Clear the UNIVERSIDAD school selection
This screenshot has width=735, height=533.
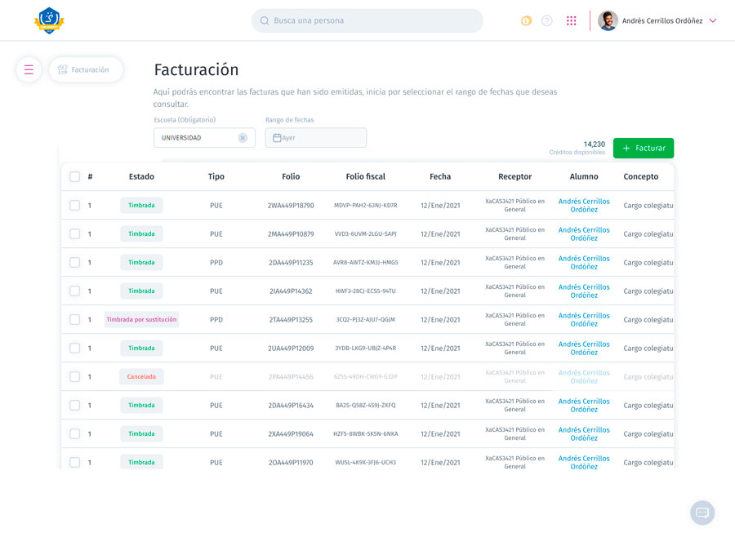click(243, 138)
